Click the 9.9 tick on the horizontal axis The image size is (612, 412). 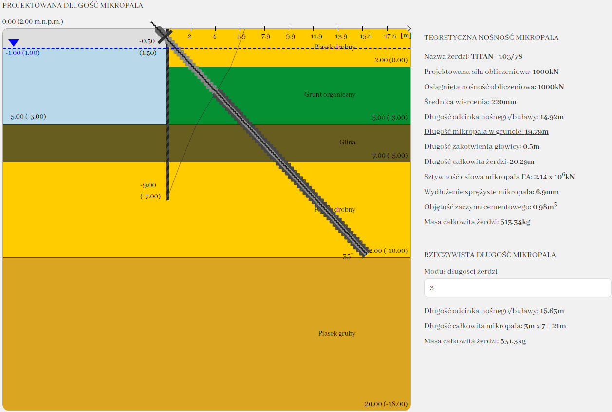[290, 36]
